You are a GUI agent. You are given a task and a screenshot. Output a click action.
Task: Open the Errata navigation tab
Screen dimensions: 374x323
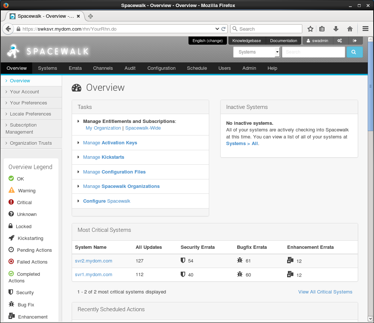coord(75,68)
